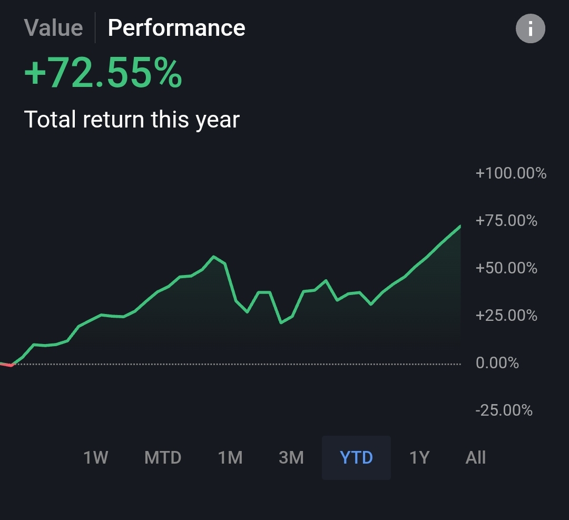This screenshot has width=569, height=520.
Task: Click the 'Total return this year' label
Action: point(132,120)
